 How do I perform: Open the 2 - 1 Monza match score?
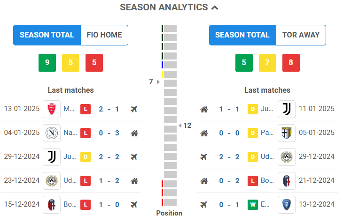109,109
